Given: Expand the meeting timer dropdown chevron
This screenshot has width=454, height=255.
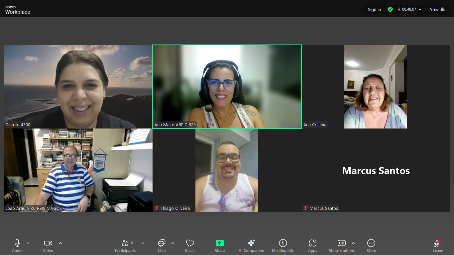Looking at the screenshot, I should 420,9.
